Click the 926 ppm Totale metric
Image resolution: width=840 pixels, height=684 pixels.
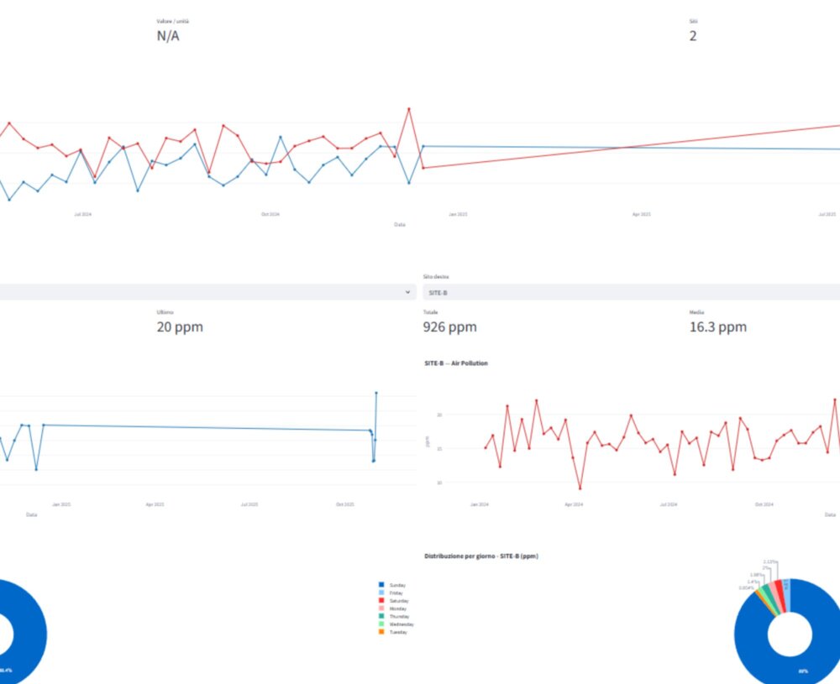click(x=452, y=327)
